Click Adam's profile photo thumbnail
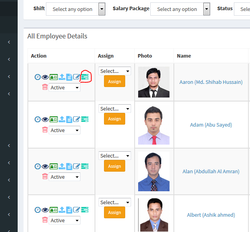The width and height of the screenshot is (250, 232). 154,125
